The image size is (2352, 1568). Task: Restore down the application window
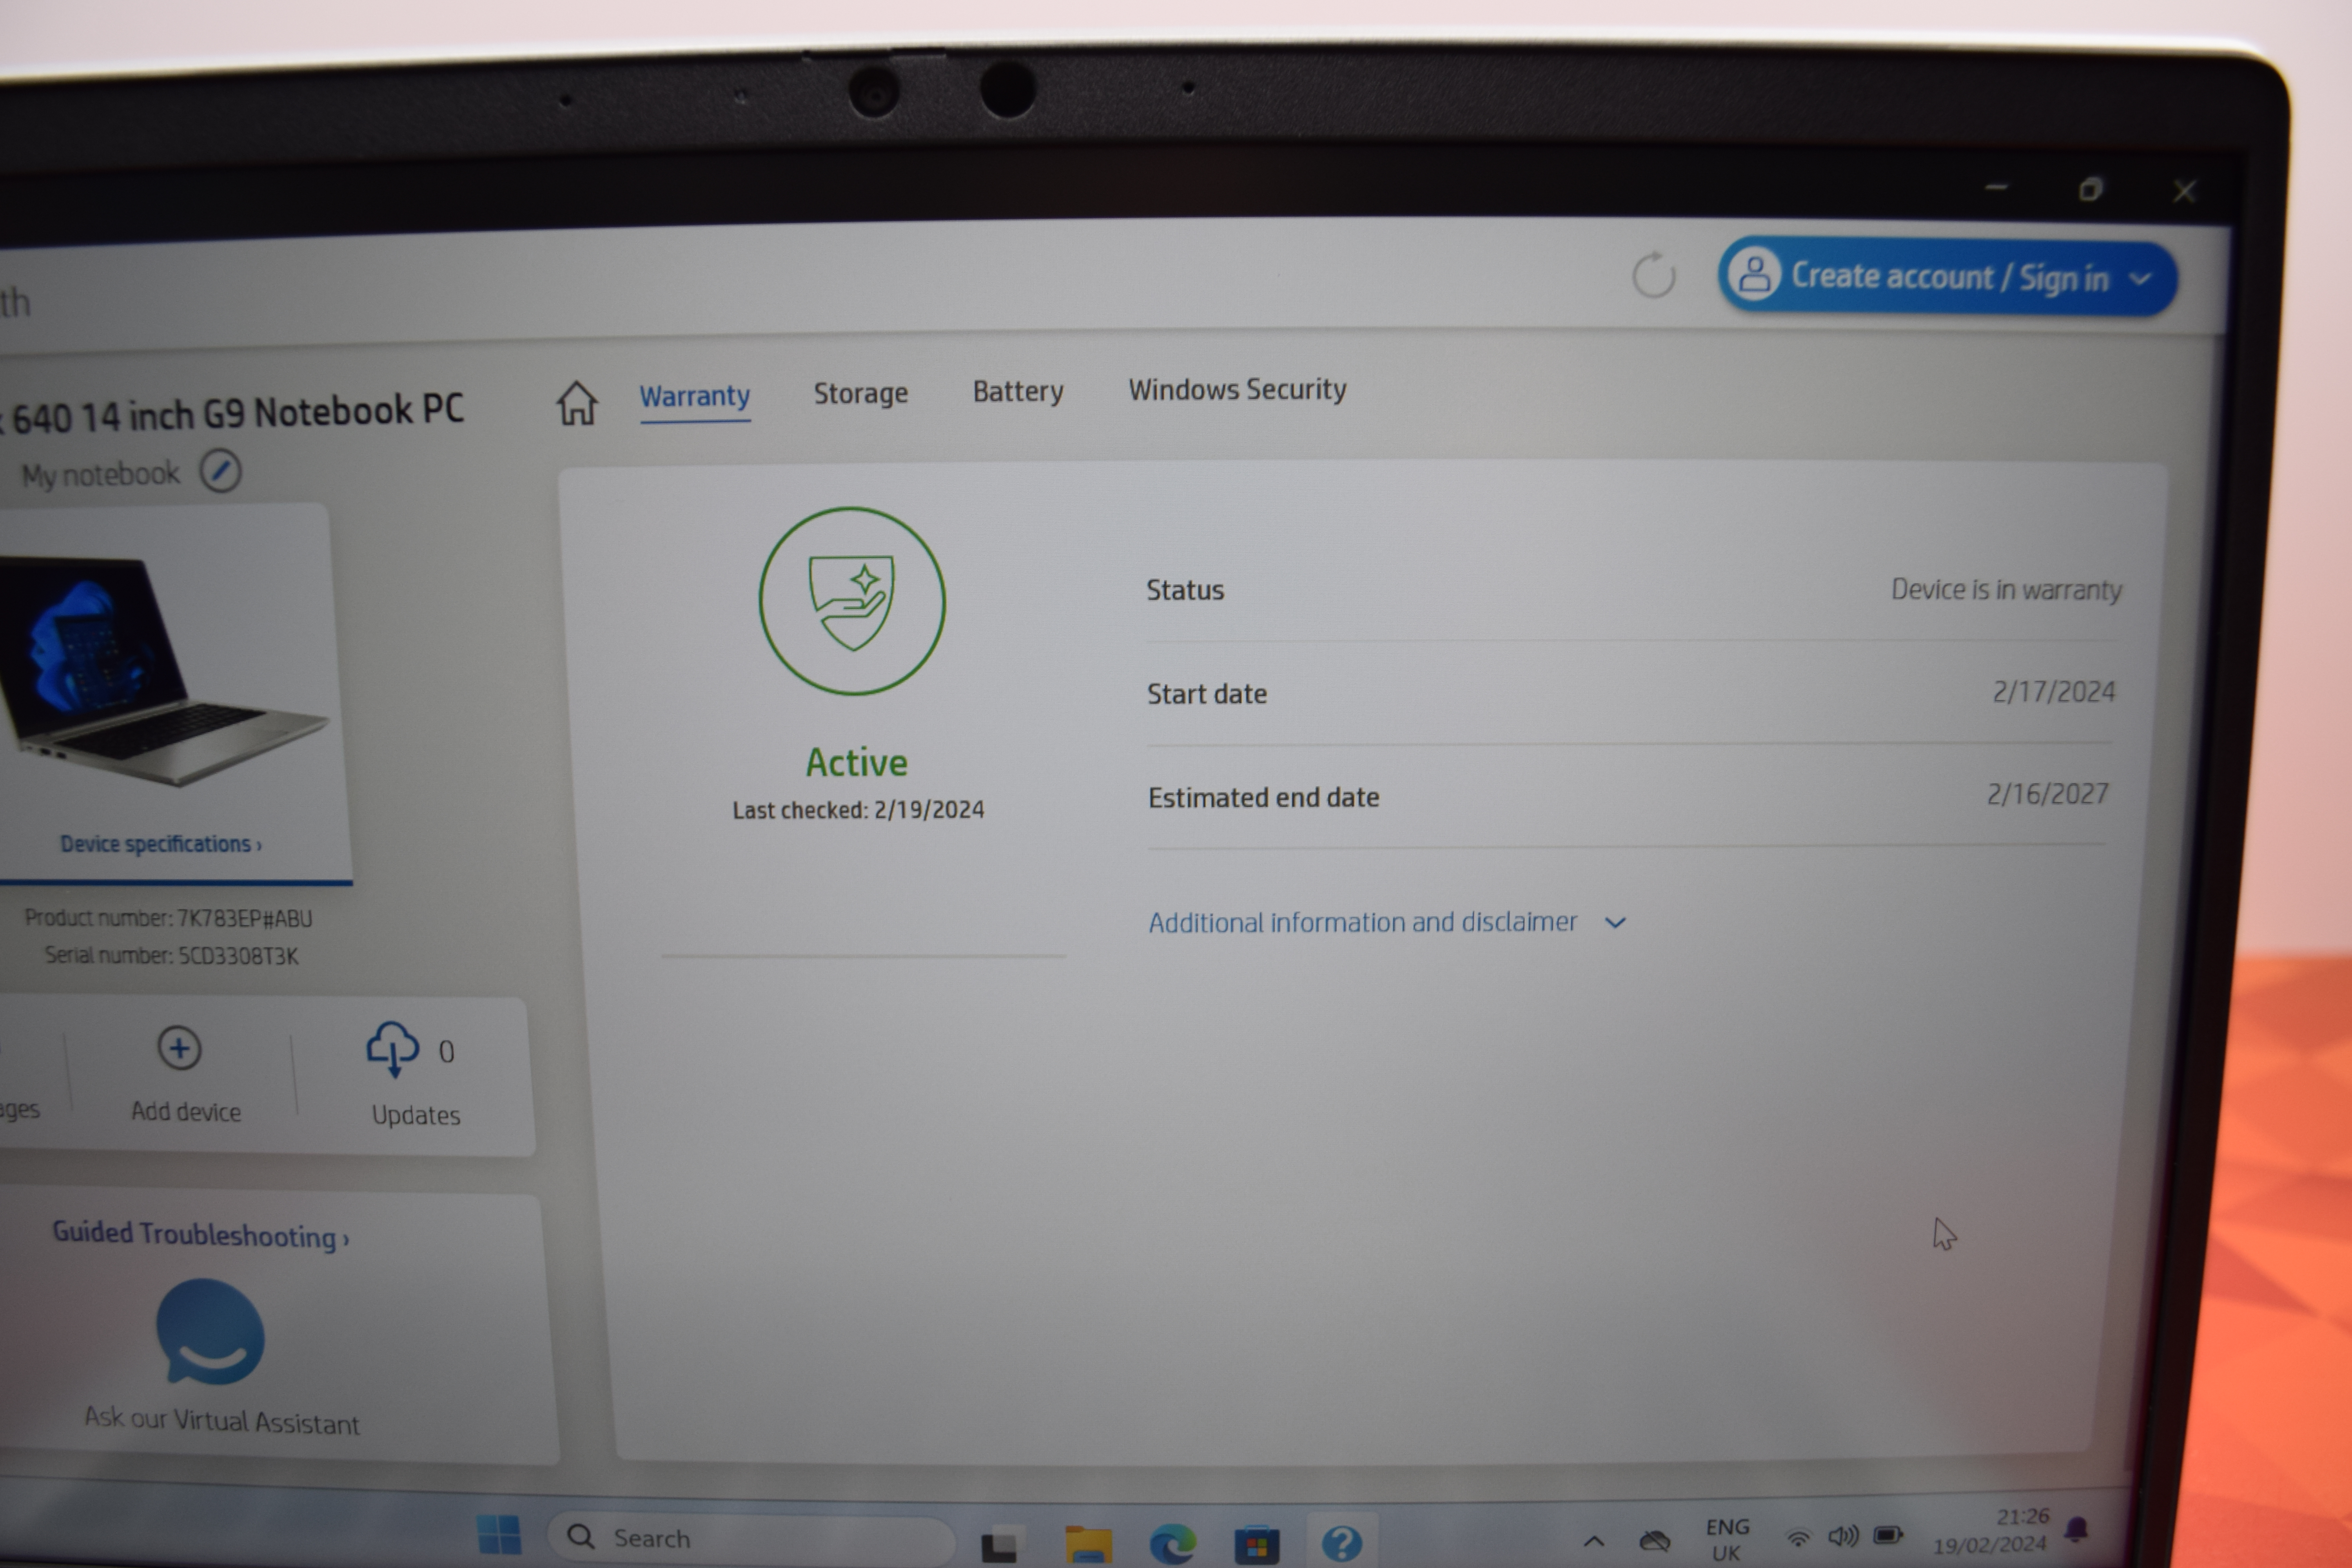[x=2090, y=189]
